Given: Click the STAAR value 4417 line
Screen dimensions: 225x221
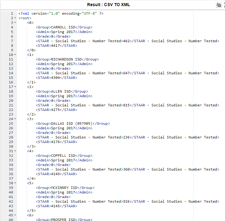Looking at the screenshot, I should [x=56, y=46].
